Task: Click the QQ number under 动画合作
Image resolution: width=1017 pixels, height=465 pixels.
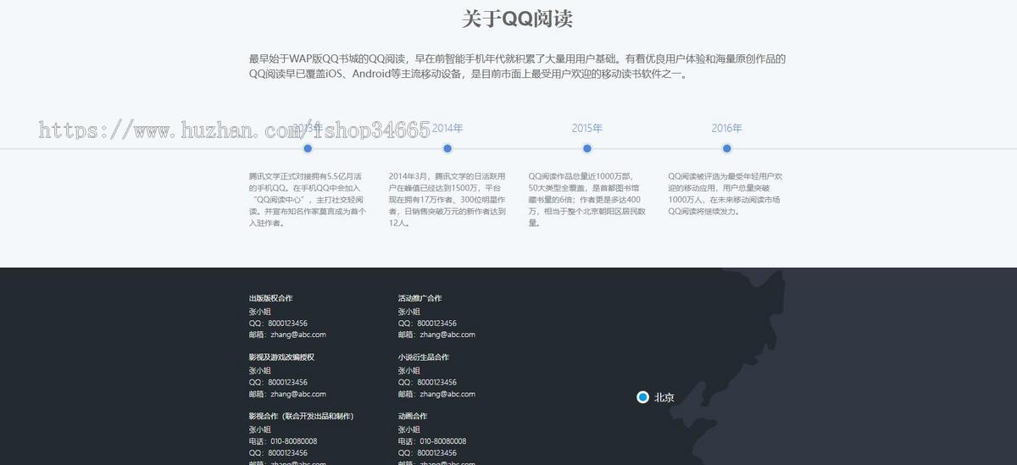Action: point(436,453)
